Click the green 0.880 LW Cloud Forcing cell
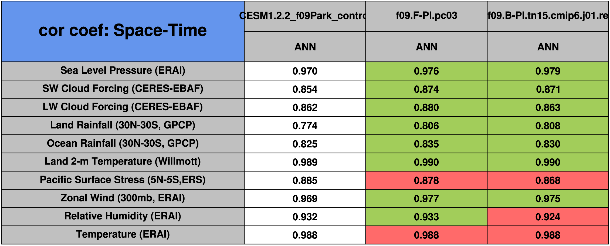610x246 pixels. tap(426, 107)
